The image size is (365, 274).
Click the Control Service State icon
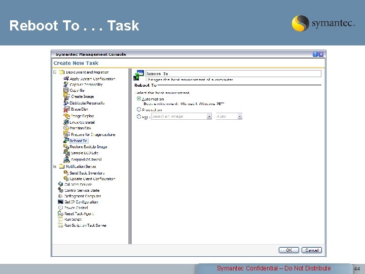[x=60, y=190]
